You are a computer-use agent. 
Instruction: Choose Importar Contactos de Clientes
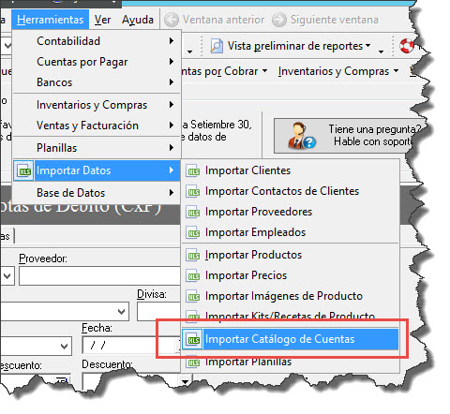[291, 191]
